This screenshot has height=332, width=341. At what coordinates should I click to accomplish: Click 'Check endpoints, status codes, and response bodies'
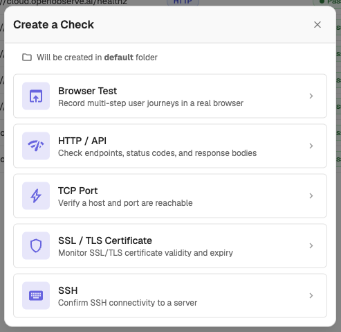point(158,153)
